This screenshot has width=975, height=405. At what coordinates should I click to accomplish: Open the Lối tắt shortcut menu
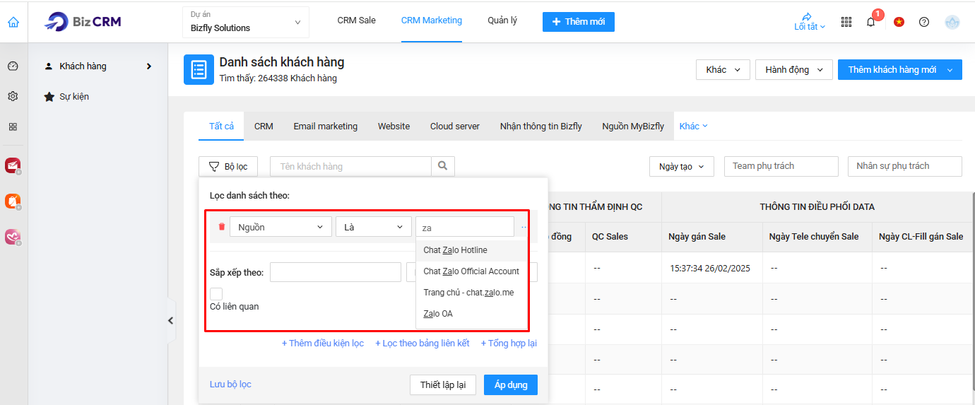click(809, 22)
